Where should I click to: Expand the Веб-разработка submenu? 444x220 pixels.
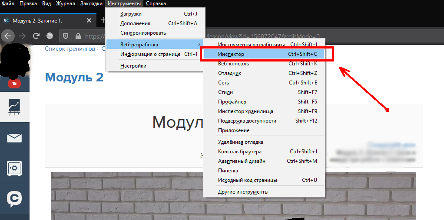155,45
